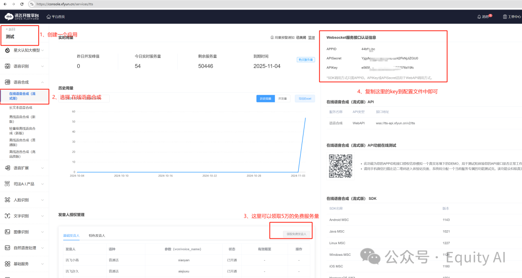Open the site info icon beside the URL
Screen dimensions: 522x278
tap(31, 4)
